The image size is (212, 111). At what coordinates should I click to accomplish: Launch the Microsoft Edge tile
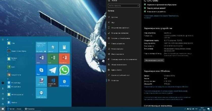[64, 82]
